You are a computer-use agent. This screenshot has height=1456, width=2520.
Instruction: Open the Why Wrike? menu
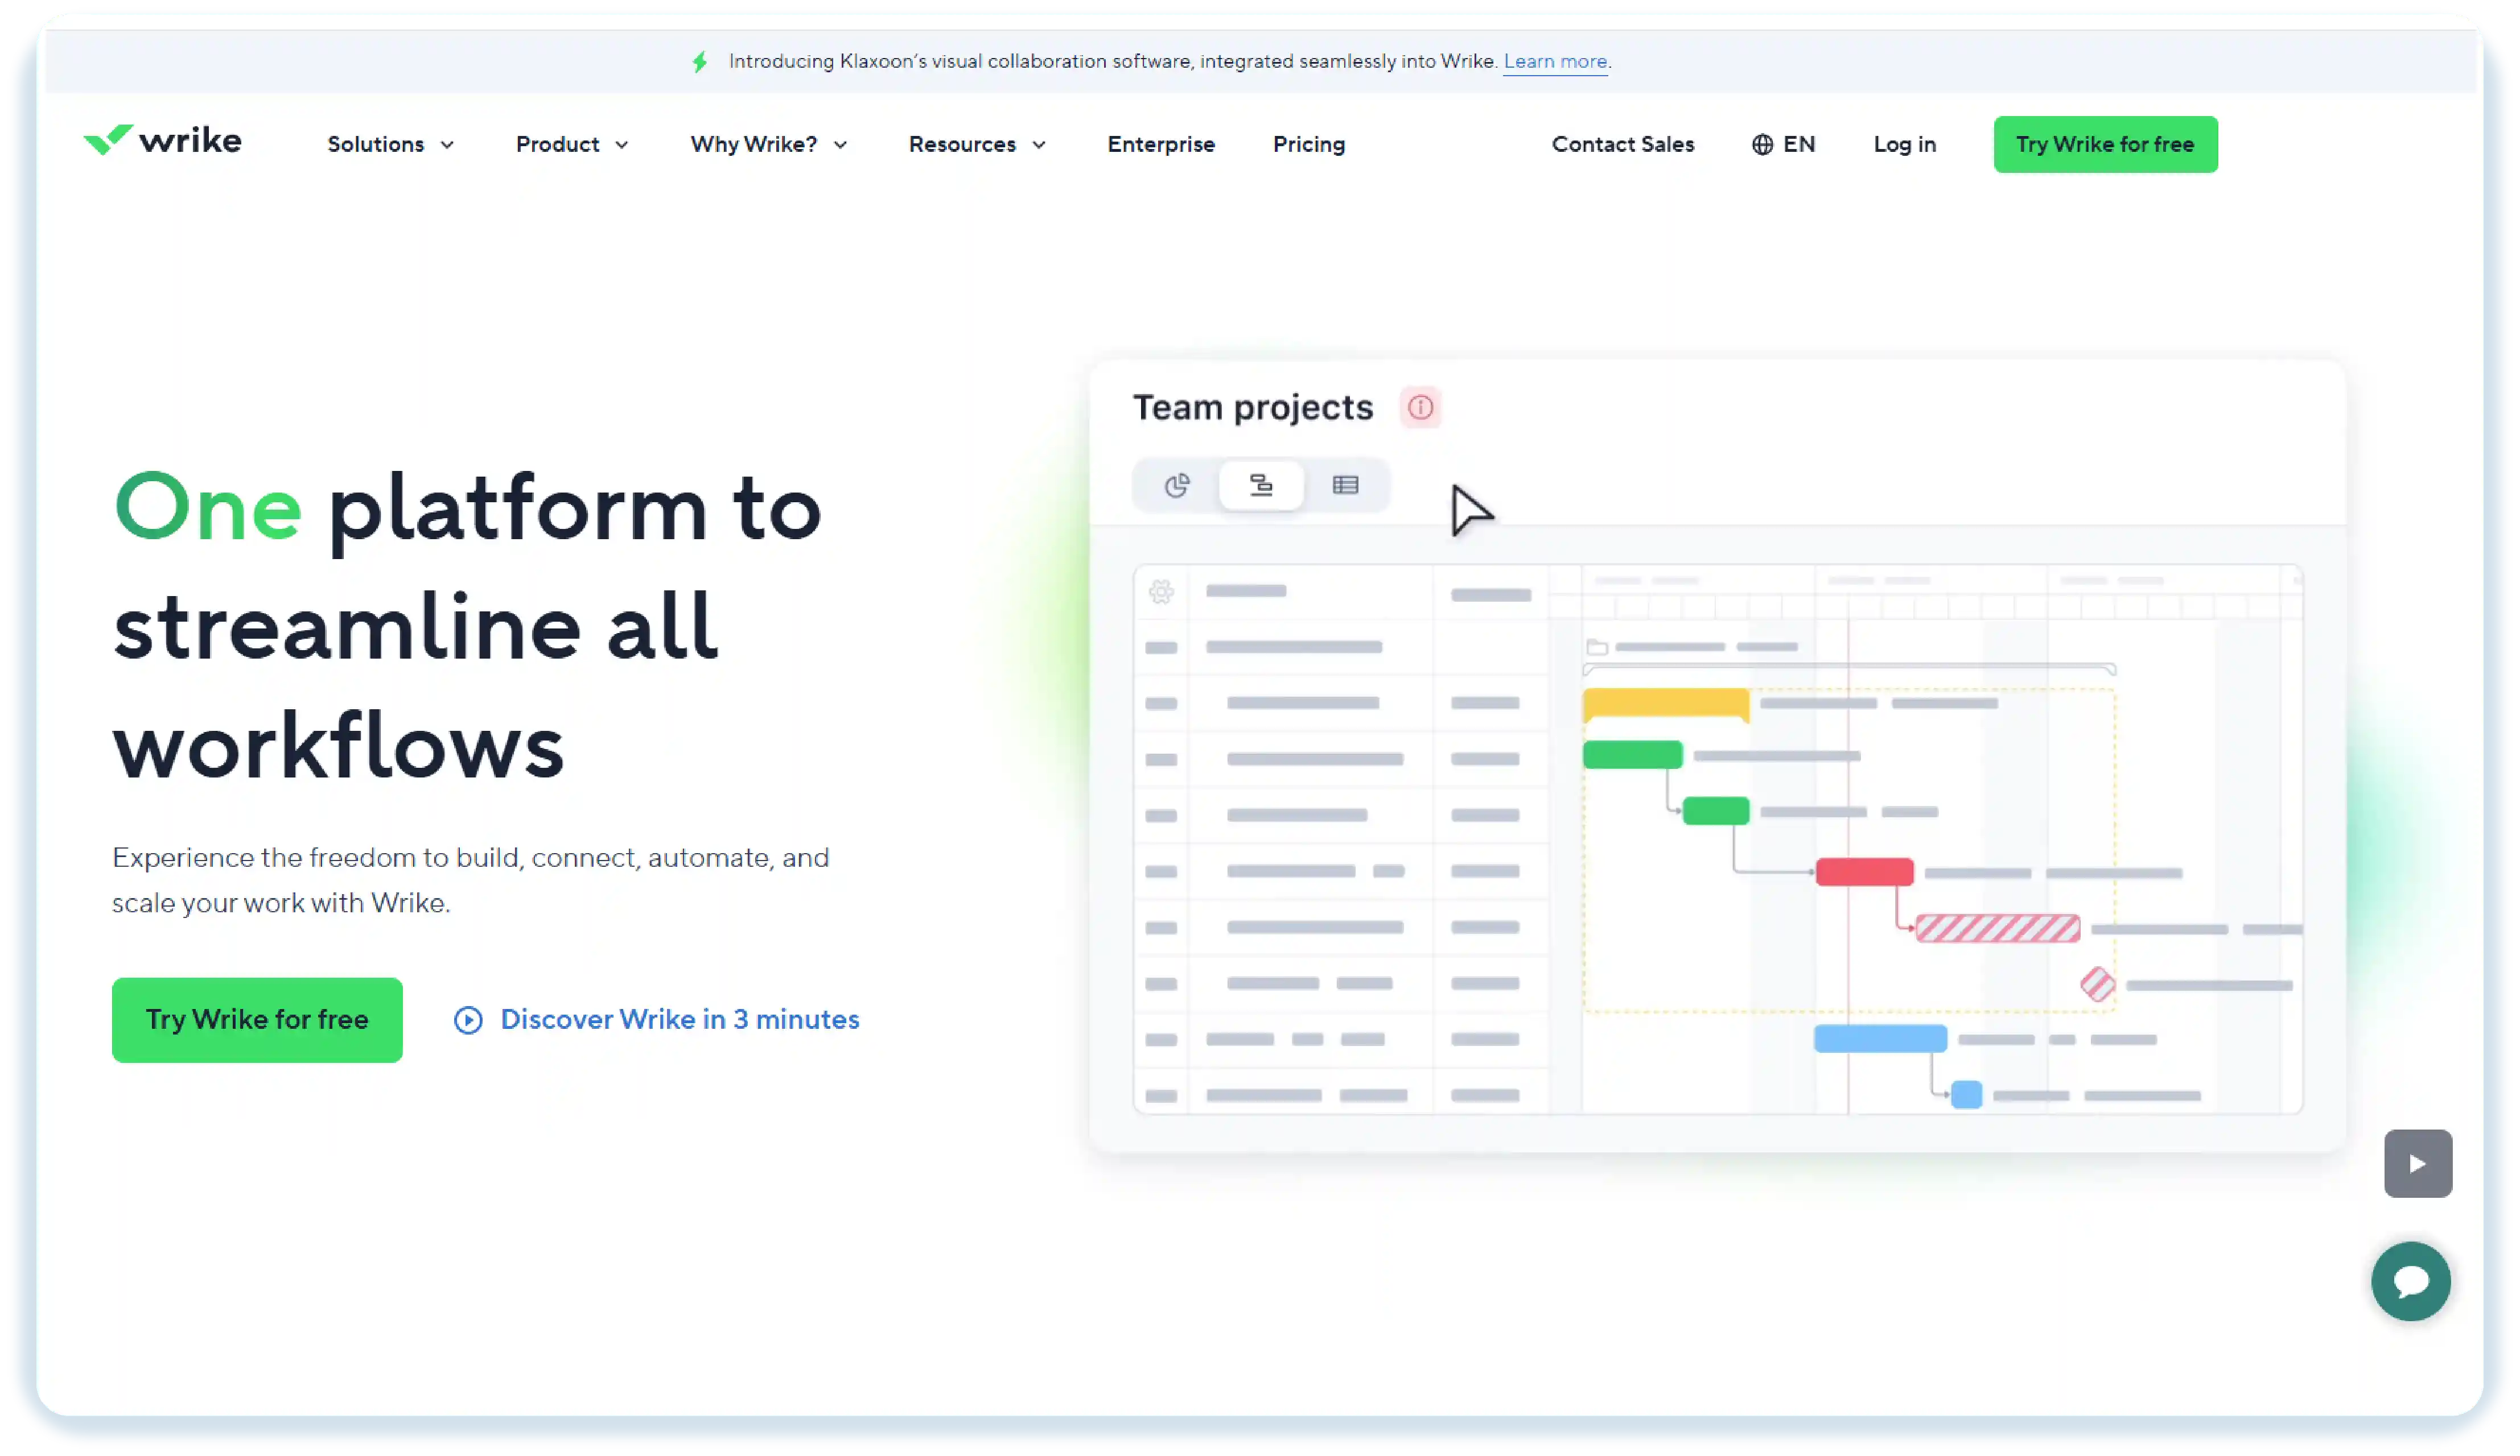(768, 144)
